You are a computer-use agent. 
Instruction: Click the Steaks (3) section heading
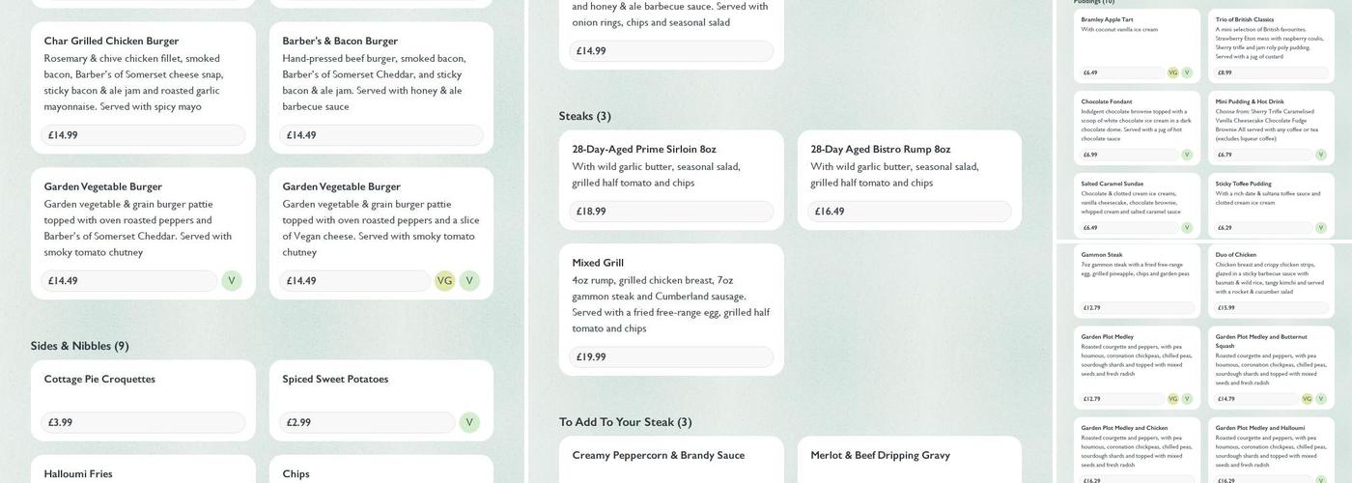point(584,116)
